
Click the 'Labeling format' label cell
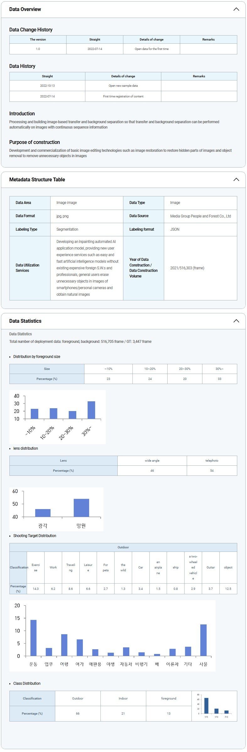pos(142,229)
